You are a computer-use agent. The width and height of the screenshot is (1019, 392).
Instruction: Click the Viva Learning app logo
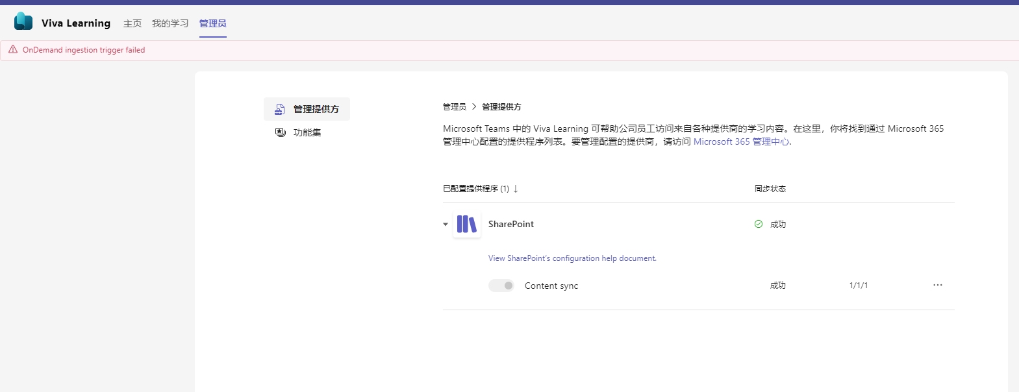[x=23, y=21]
